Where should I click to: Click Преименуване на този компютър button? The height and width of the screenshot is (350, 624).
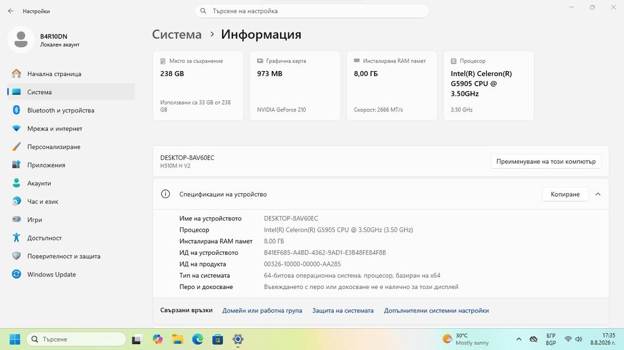point(546,162)
